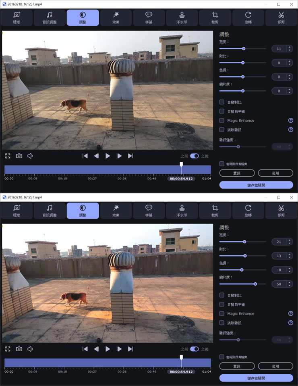Open 音訊調整 audio tab in lower window

pos(50,211)
